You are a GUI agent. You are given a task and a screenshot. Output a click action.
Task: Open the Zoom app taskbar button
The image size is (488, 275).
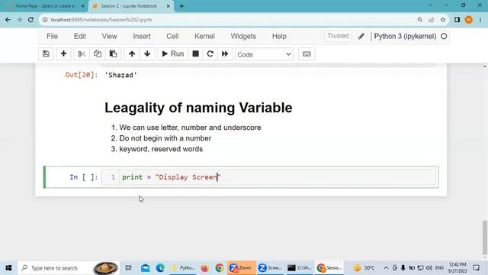(x=242, y=268)
